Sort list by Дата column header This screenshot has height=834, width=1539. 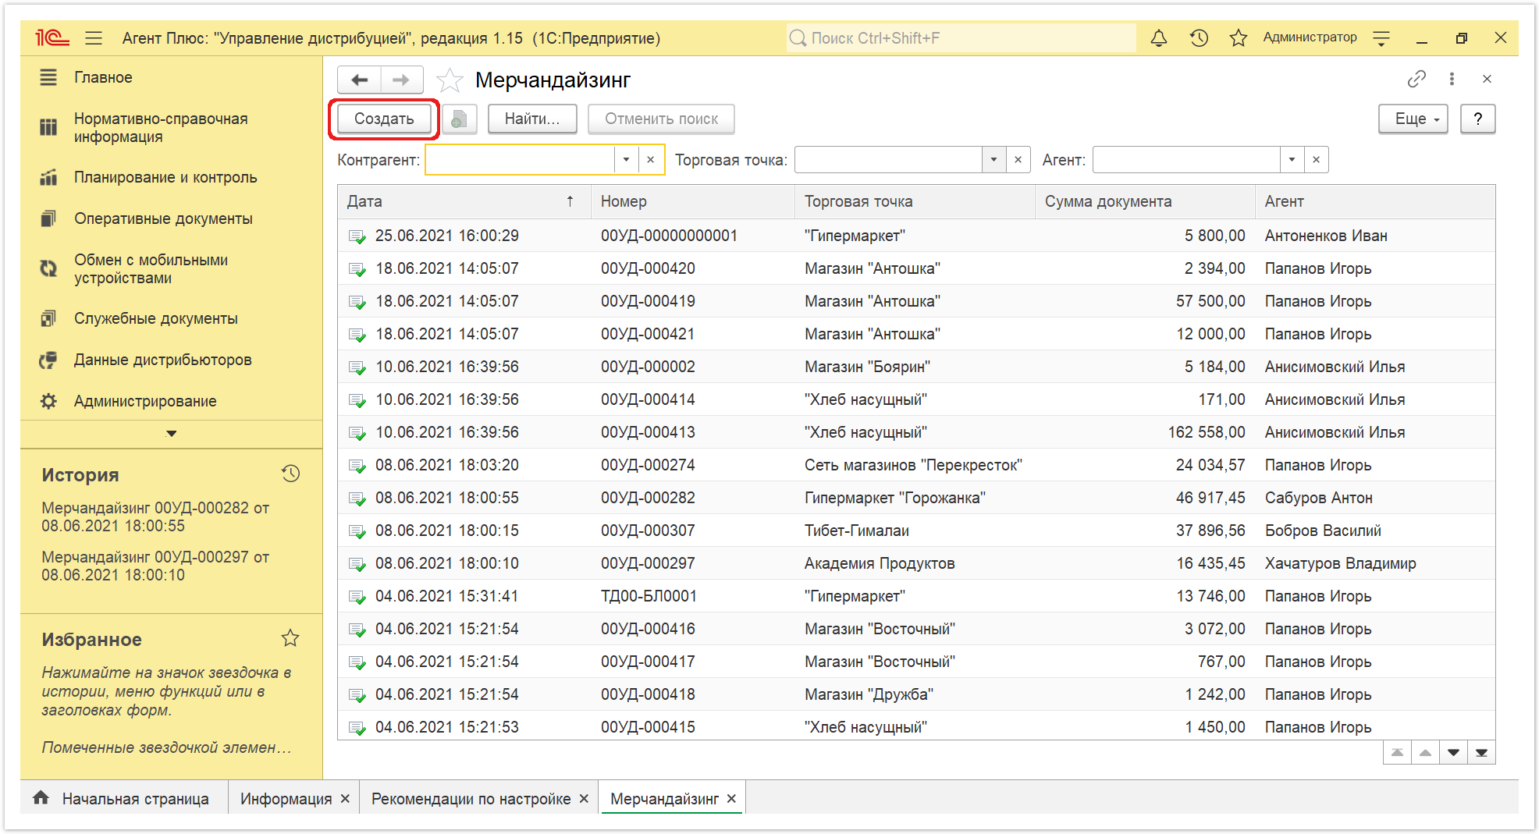464,201
